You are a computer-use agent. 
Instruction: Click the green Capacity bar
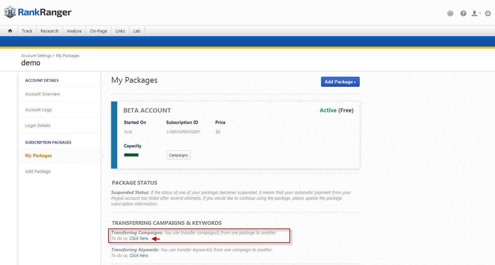tap(131, 155)
